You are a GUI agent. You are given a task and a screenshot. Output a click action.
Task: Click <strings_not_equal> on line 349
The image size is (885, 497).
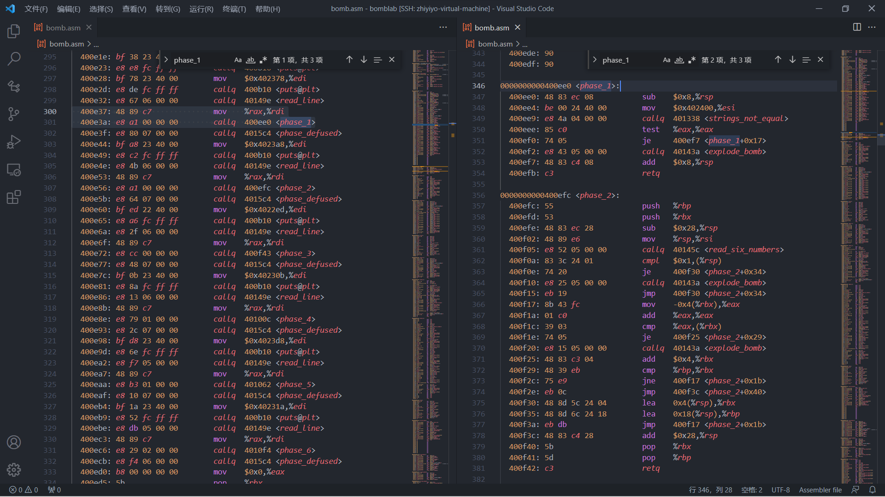(746, 118)
